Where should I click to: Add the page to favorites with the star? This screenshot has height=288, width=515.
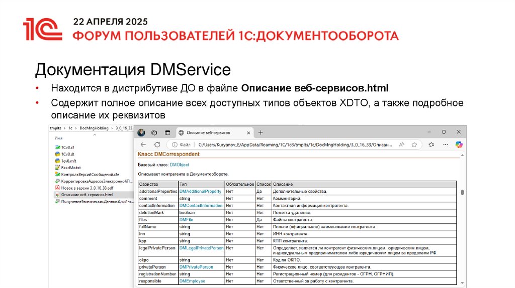click(x=414, y=145)
